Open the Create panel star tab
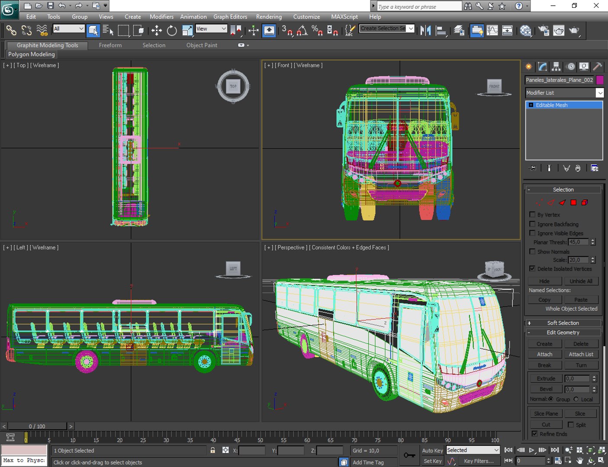Viewport: 608px width, 467px height. [x=528, y=67]
